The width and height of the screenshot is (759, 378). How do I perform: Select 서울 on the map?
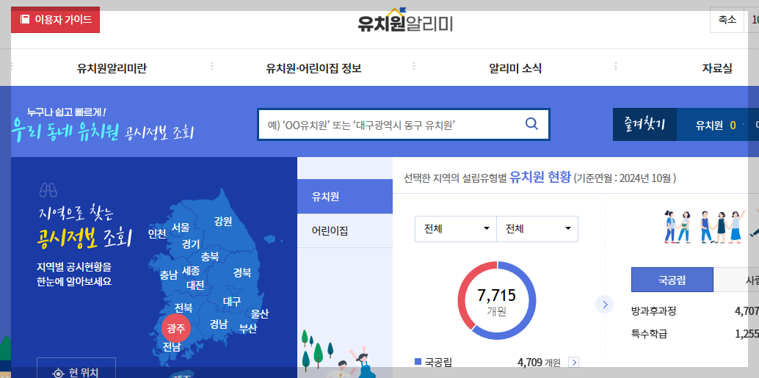[181, 227]
